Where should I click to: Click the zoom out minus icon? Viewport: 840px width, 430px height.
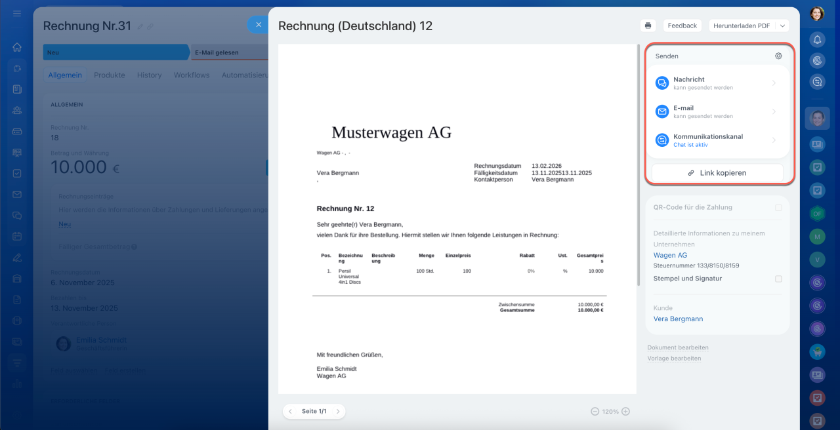595,412
